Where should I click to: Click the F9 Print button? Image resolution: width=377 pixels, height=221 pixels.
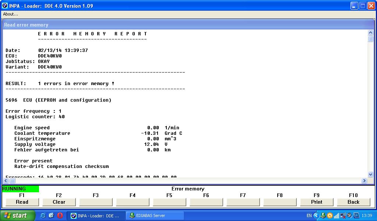pos(317,202)
